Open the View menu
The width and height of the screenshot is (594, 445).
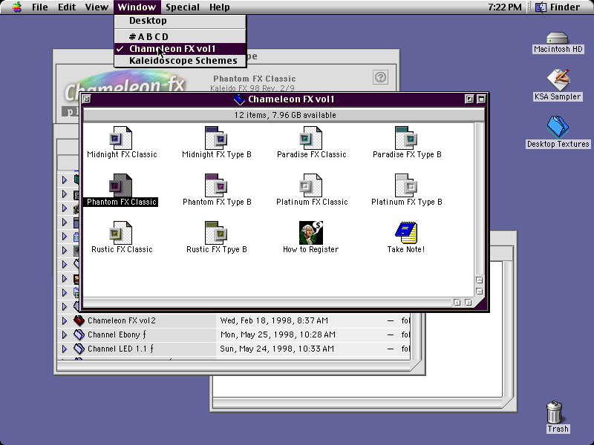pos(97,7)
